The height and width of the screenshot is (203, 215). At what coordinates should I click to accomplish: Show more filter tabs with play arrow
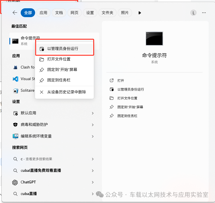coord(140,13)
